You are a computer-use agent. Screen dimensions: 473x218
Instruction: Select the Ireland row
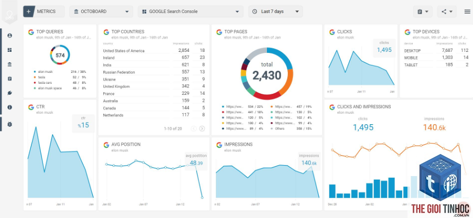(154, 58)
